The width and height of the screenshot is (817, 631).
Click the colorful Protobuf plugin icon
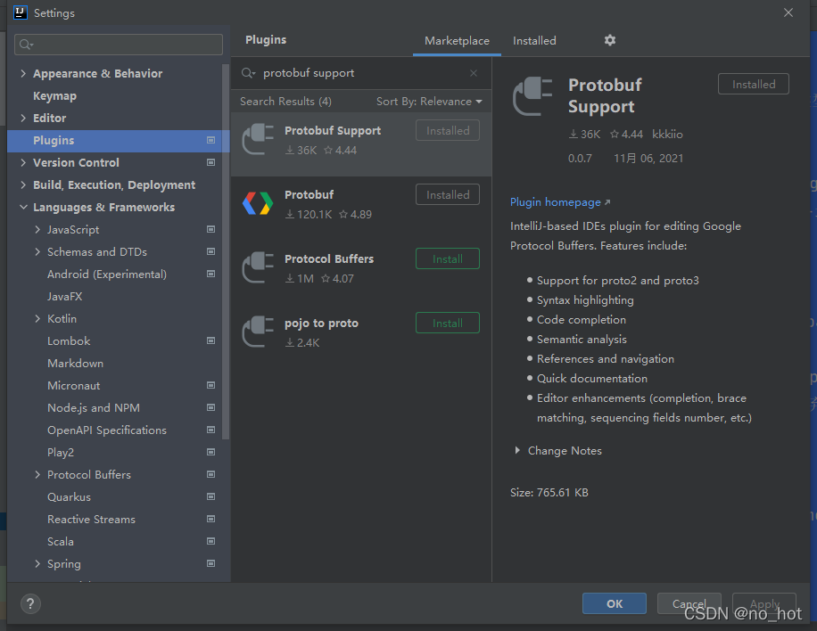pos(258,203)
